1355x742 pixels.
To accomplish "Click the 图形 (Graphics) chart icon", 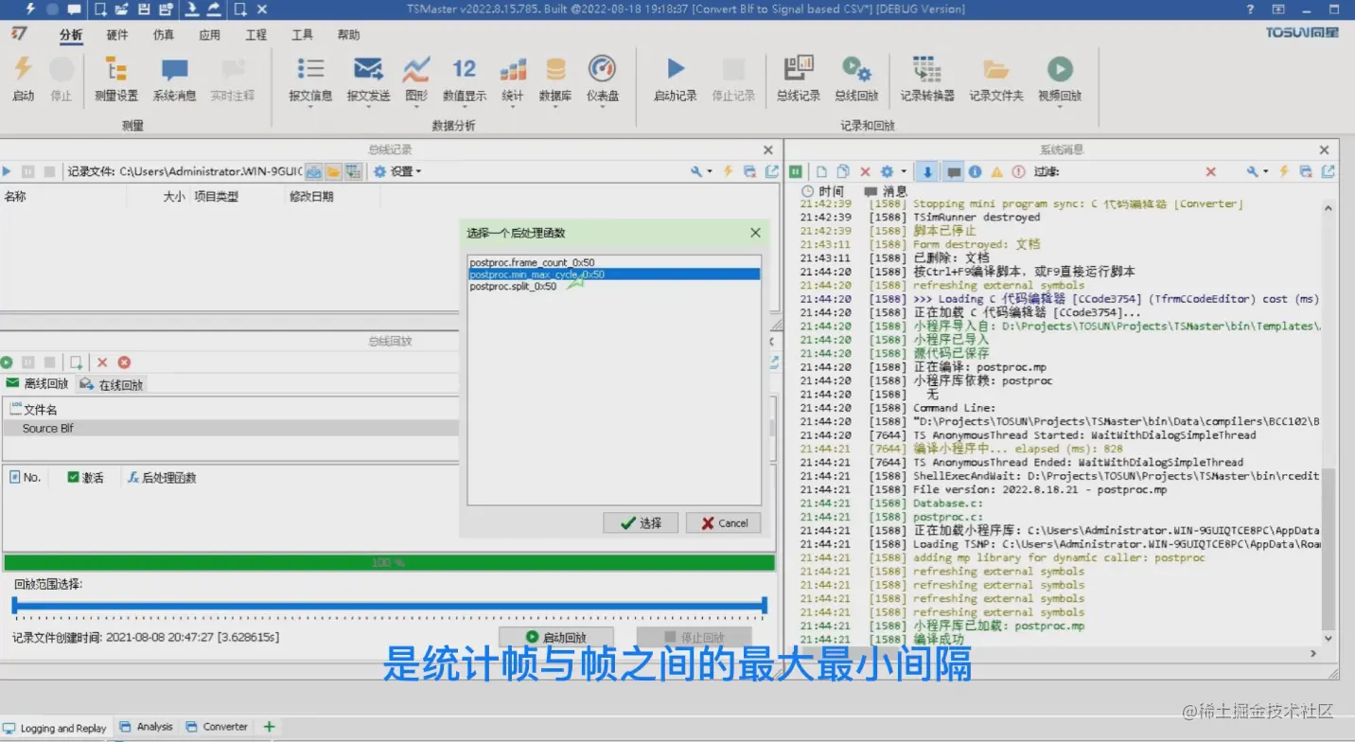I will click(416, 68).
